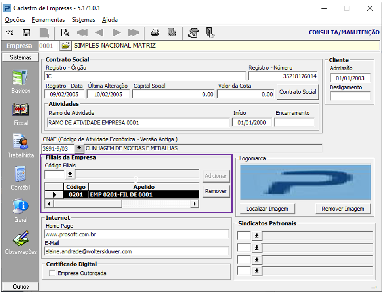Open the Ferramentas menu

point(48,19)
